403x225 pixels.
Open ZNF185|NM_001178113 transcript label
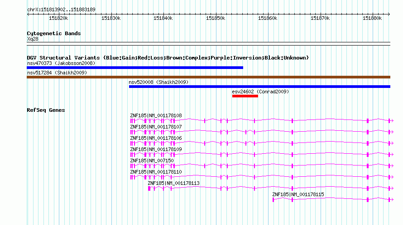(x=173, y=183)
